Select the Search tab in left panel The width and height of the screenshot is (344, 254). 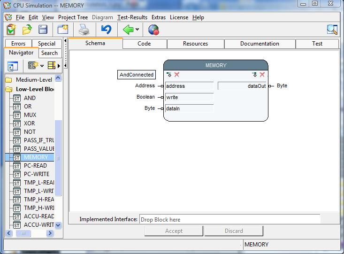tap(49, 53)
